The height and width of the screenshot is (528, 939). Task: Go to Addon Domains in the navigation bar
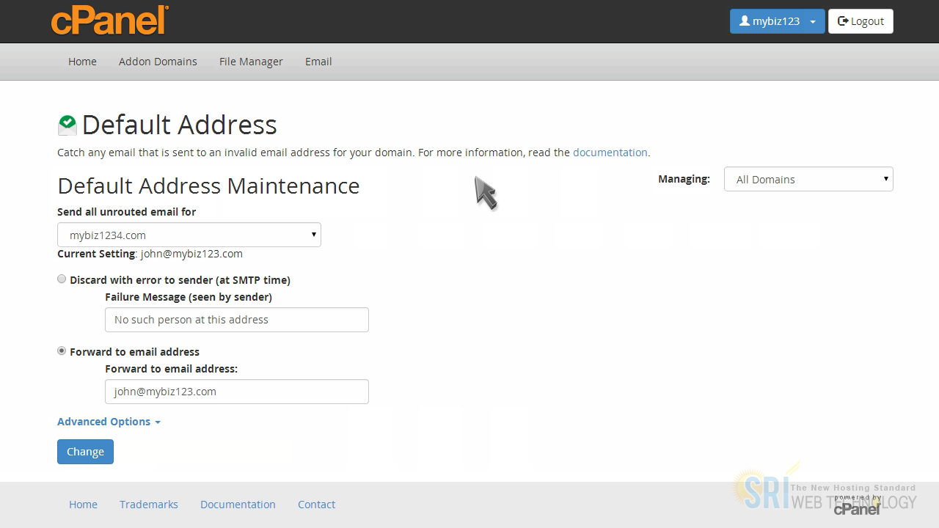click(x=158, y=62)
